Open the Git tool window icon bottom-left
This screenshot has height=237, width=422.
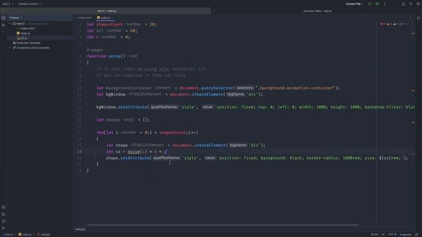(3, 228)
